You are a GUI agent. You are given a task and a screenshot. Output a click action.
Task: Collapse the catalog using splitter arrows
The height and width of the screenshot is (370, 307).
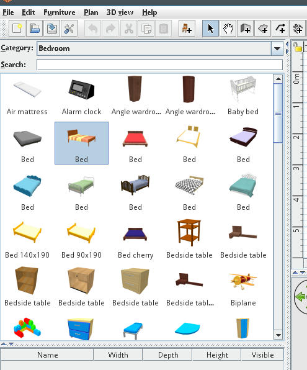[4, 344]
